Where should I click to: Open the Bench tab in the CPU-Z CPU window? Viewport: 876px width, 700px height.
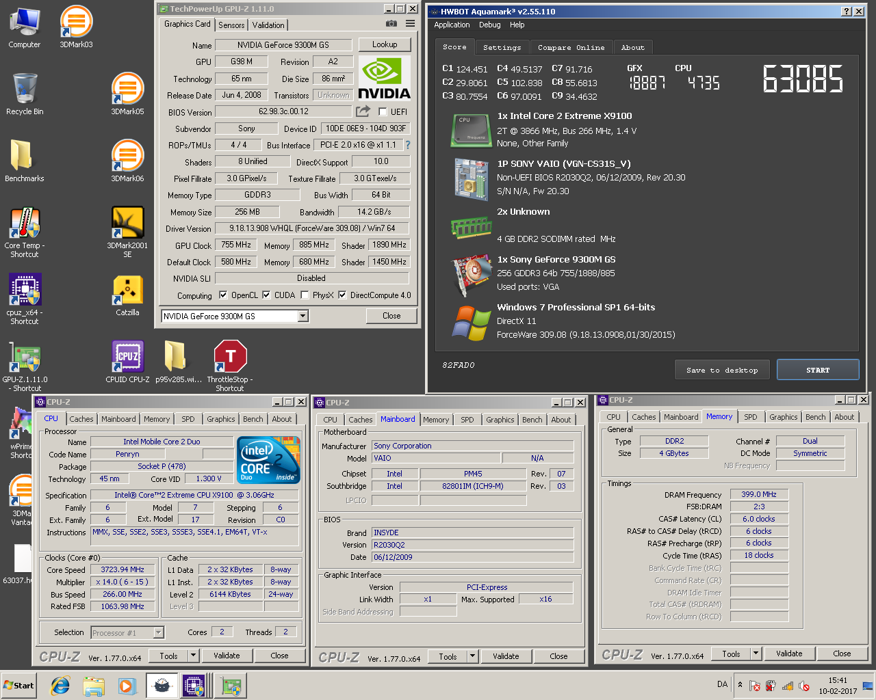pyautogui.click(x=253, y=419)
